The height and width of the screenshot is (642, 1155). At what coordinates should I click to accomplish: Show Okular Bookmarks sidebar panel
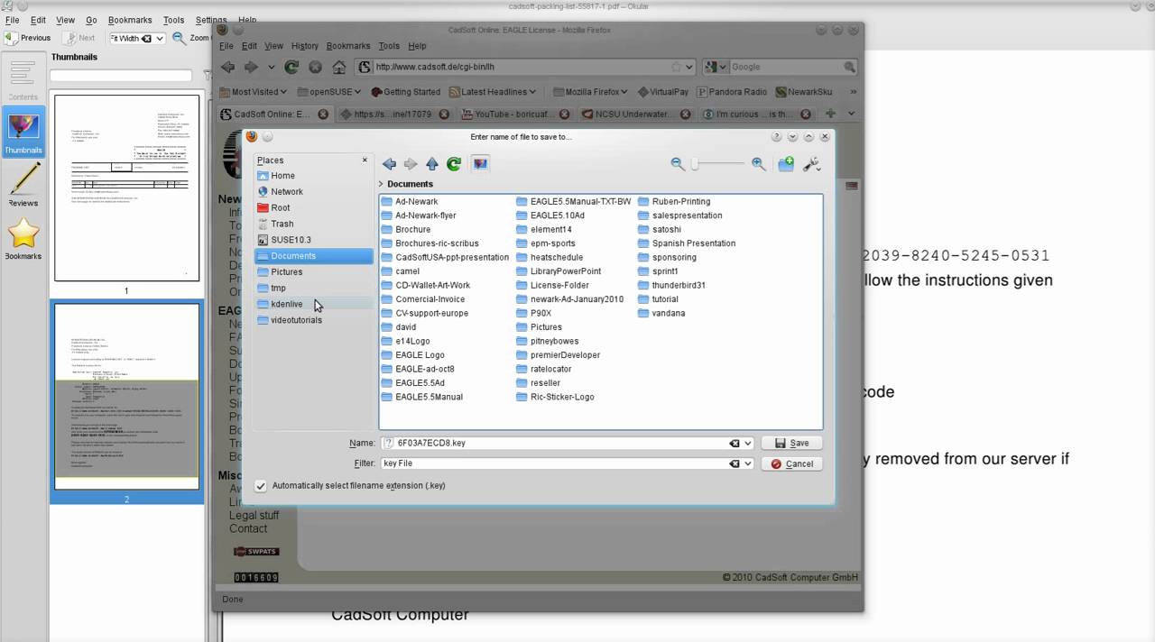click(23, 239)
